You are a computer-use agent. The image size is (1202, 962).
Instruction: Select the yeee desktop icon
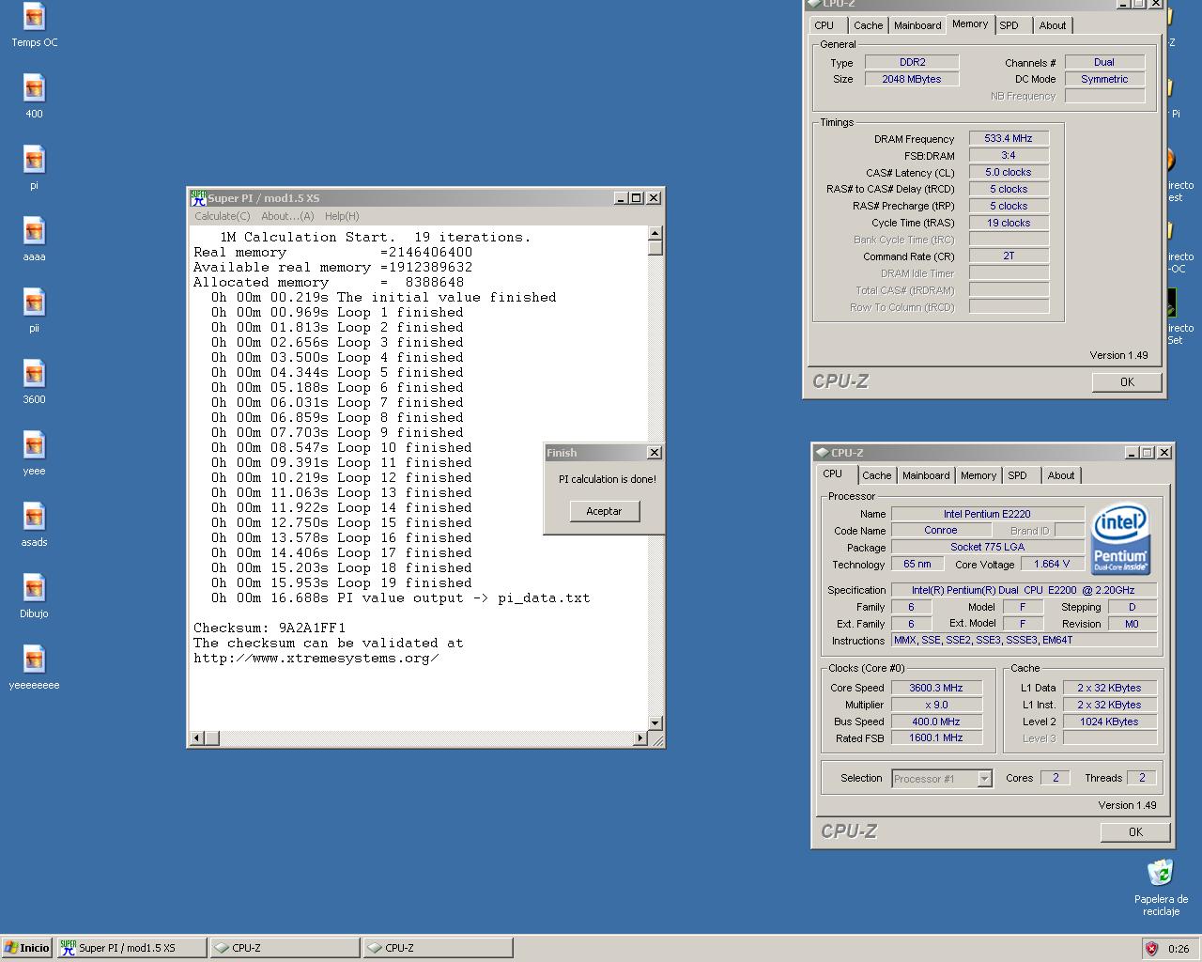pyautogui.click(x=34, y=453)
